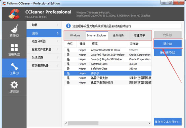Sort by the 键值 column header
This screenshot has height=128, width=186.
tap(83, 44)
